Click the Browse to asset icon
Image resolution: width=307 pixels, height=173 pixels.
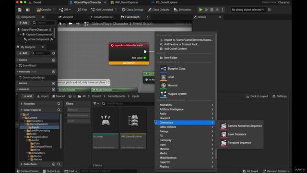pyautogui.click(x=28, y=10)
